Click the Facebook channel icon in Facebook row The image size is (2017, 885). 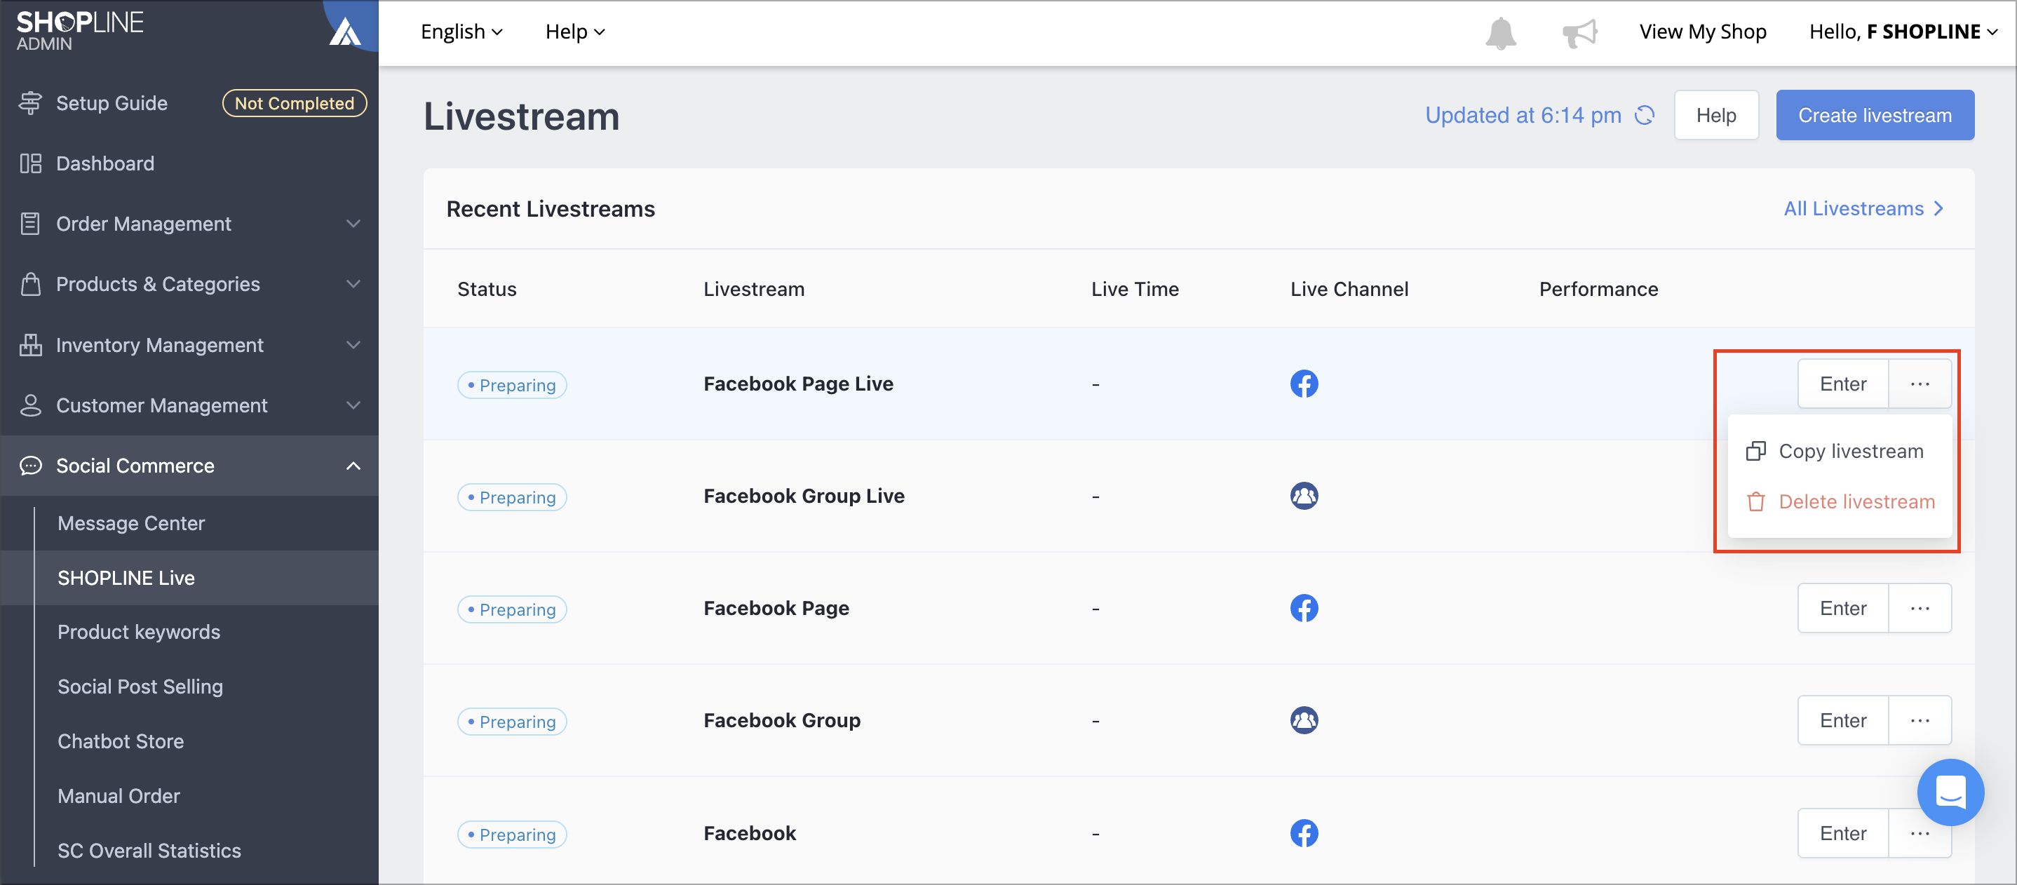pyautogui.click(x=1304, y=832)
